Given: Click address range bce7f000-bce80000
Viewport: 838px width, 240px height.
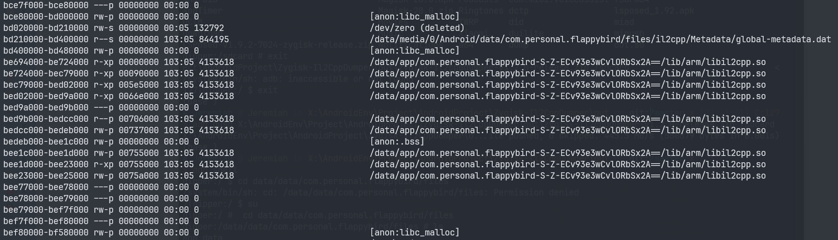Looking at the screenshot, I should coord(46,5).
